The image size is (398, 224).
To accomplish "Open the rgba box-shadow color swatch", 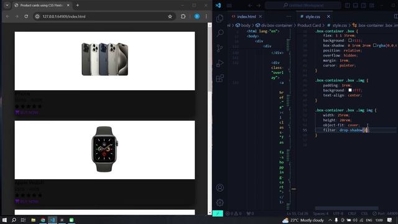I will click(374, 45).
